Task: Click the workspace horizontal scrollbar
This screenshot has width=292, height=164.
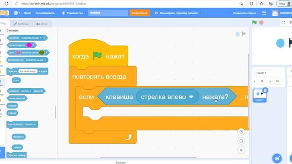Action: point(148,157)
